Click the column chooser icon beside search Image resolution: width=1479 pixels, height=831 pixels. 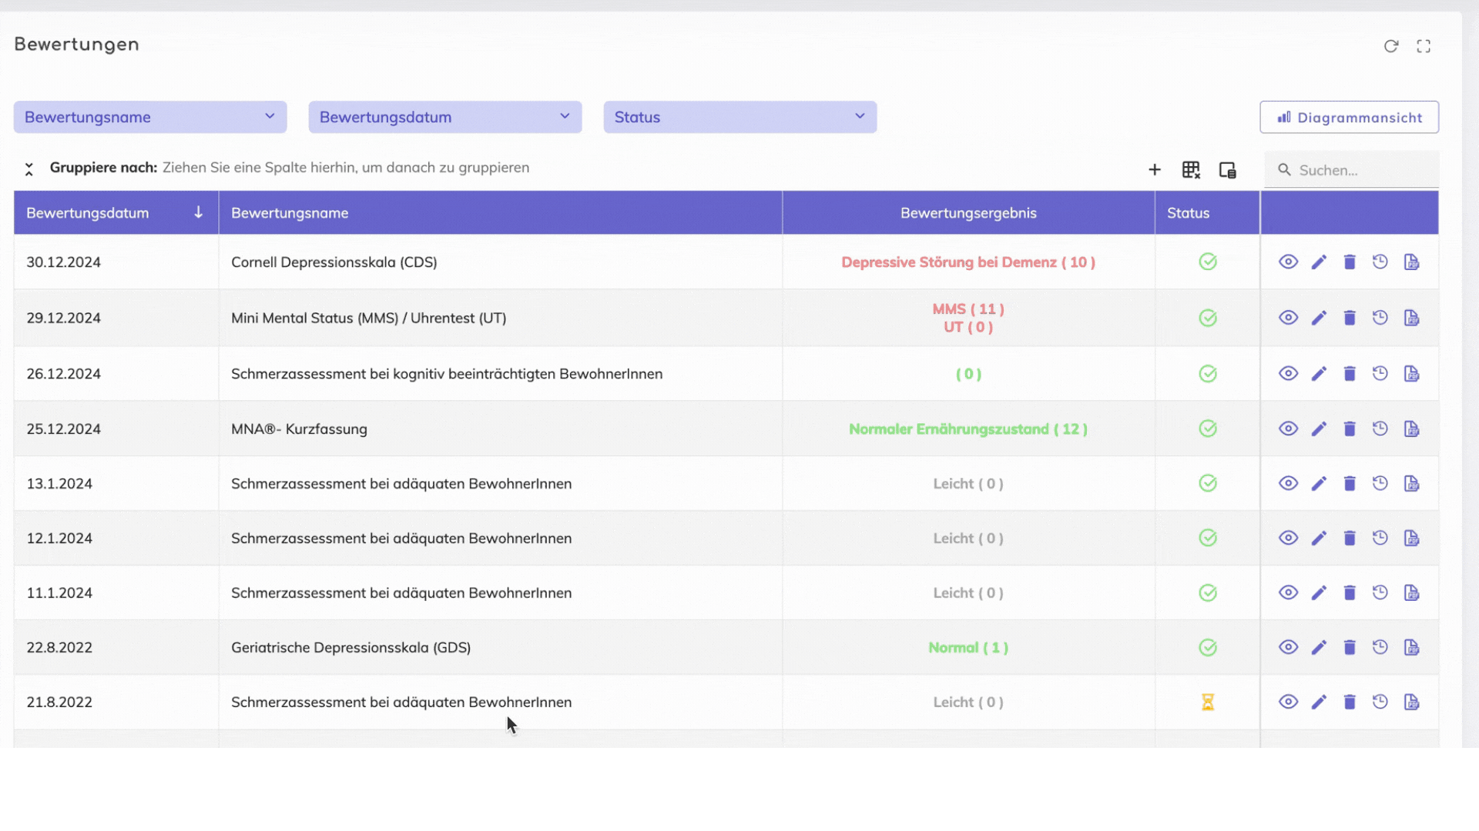(x=1227, y=170)
